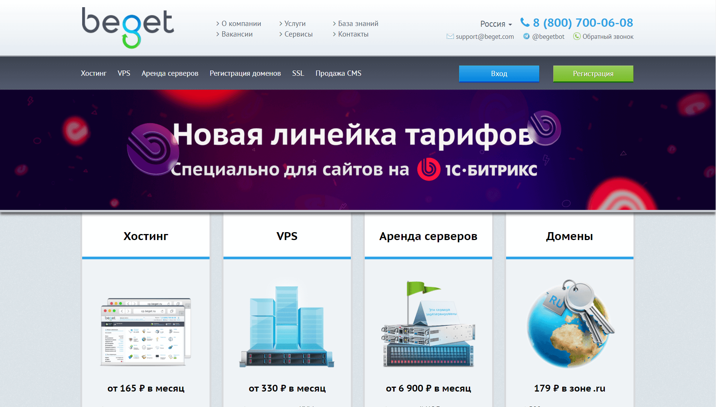
Task: Click support@beget.com email link
Action: pos(485,37)
